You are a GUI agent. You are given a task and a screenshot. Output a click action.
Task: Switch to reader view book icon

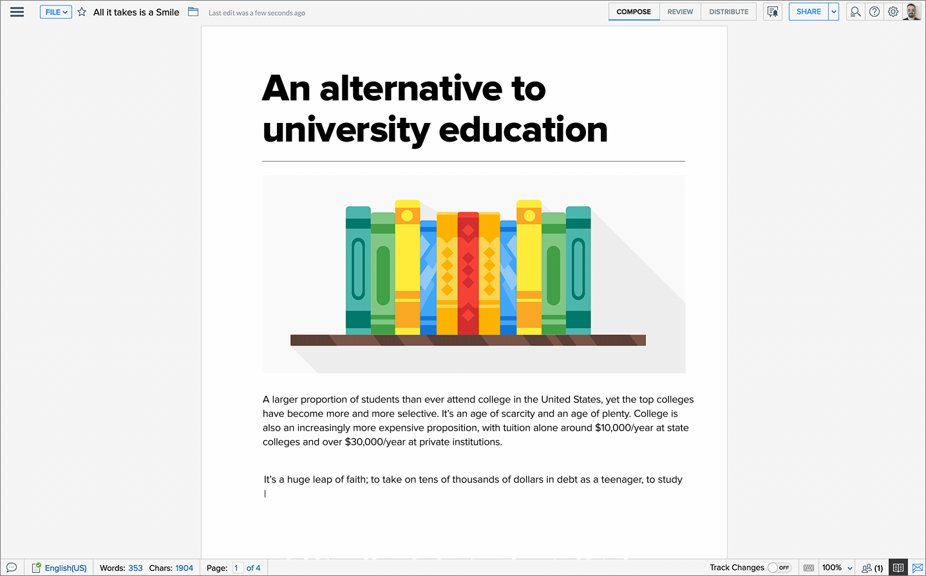(898, 568)
